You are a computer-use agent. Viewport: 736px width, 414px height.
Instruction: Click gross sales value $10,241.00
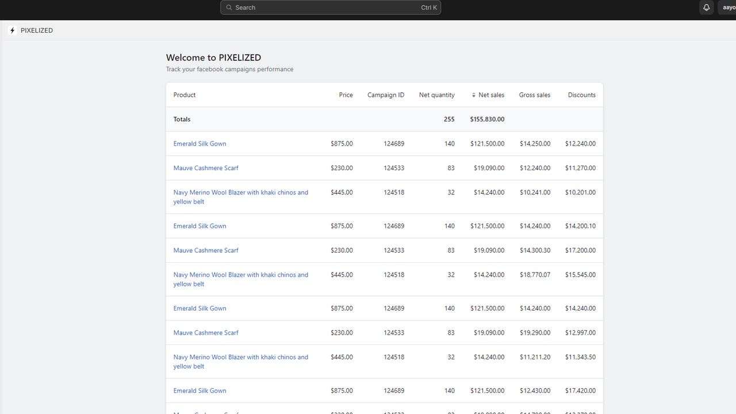click(535, 193)
